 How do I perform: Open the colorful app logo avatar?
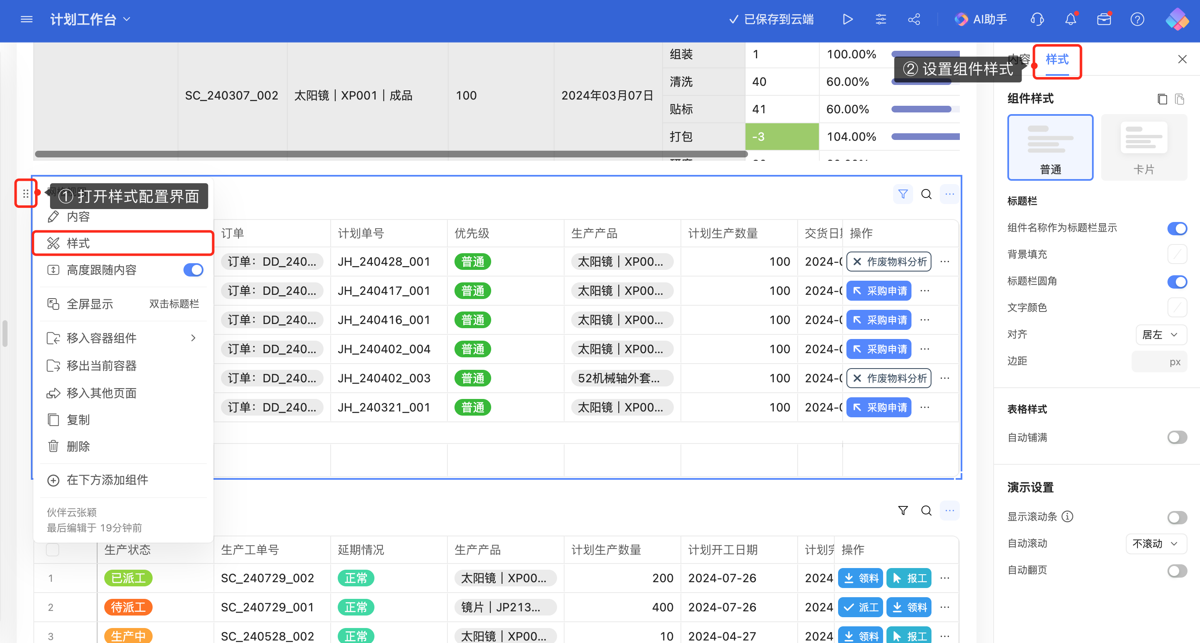[1177, 19]
